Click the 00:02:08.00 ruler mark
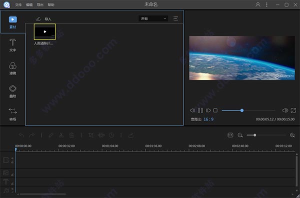 point(197,146)
